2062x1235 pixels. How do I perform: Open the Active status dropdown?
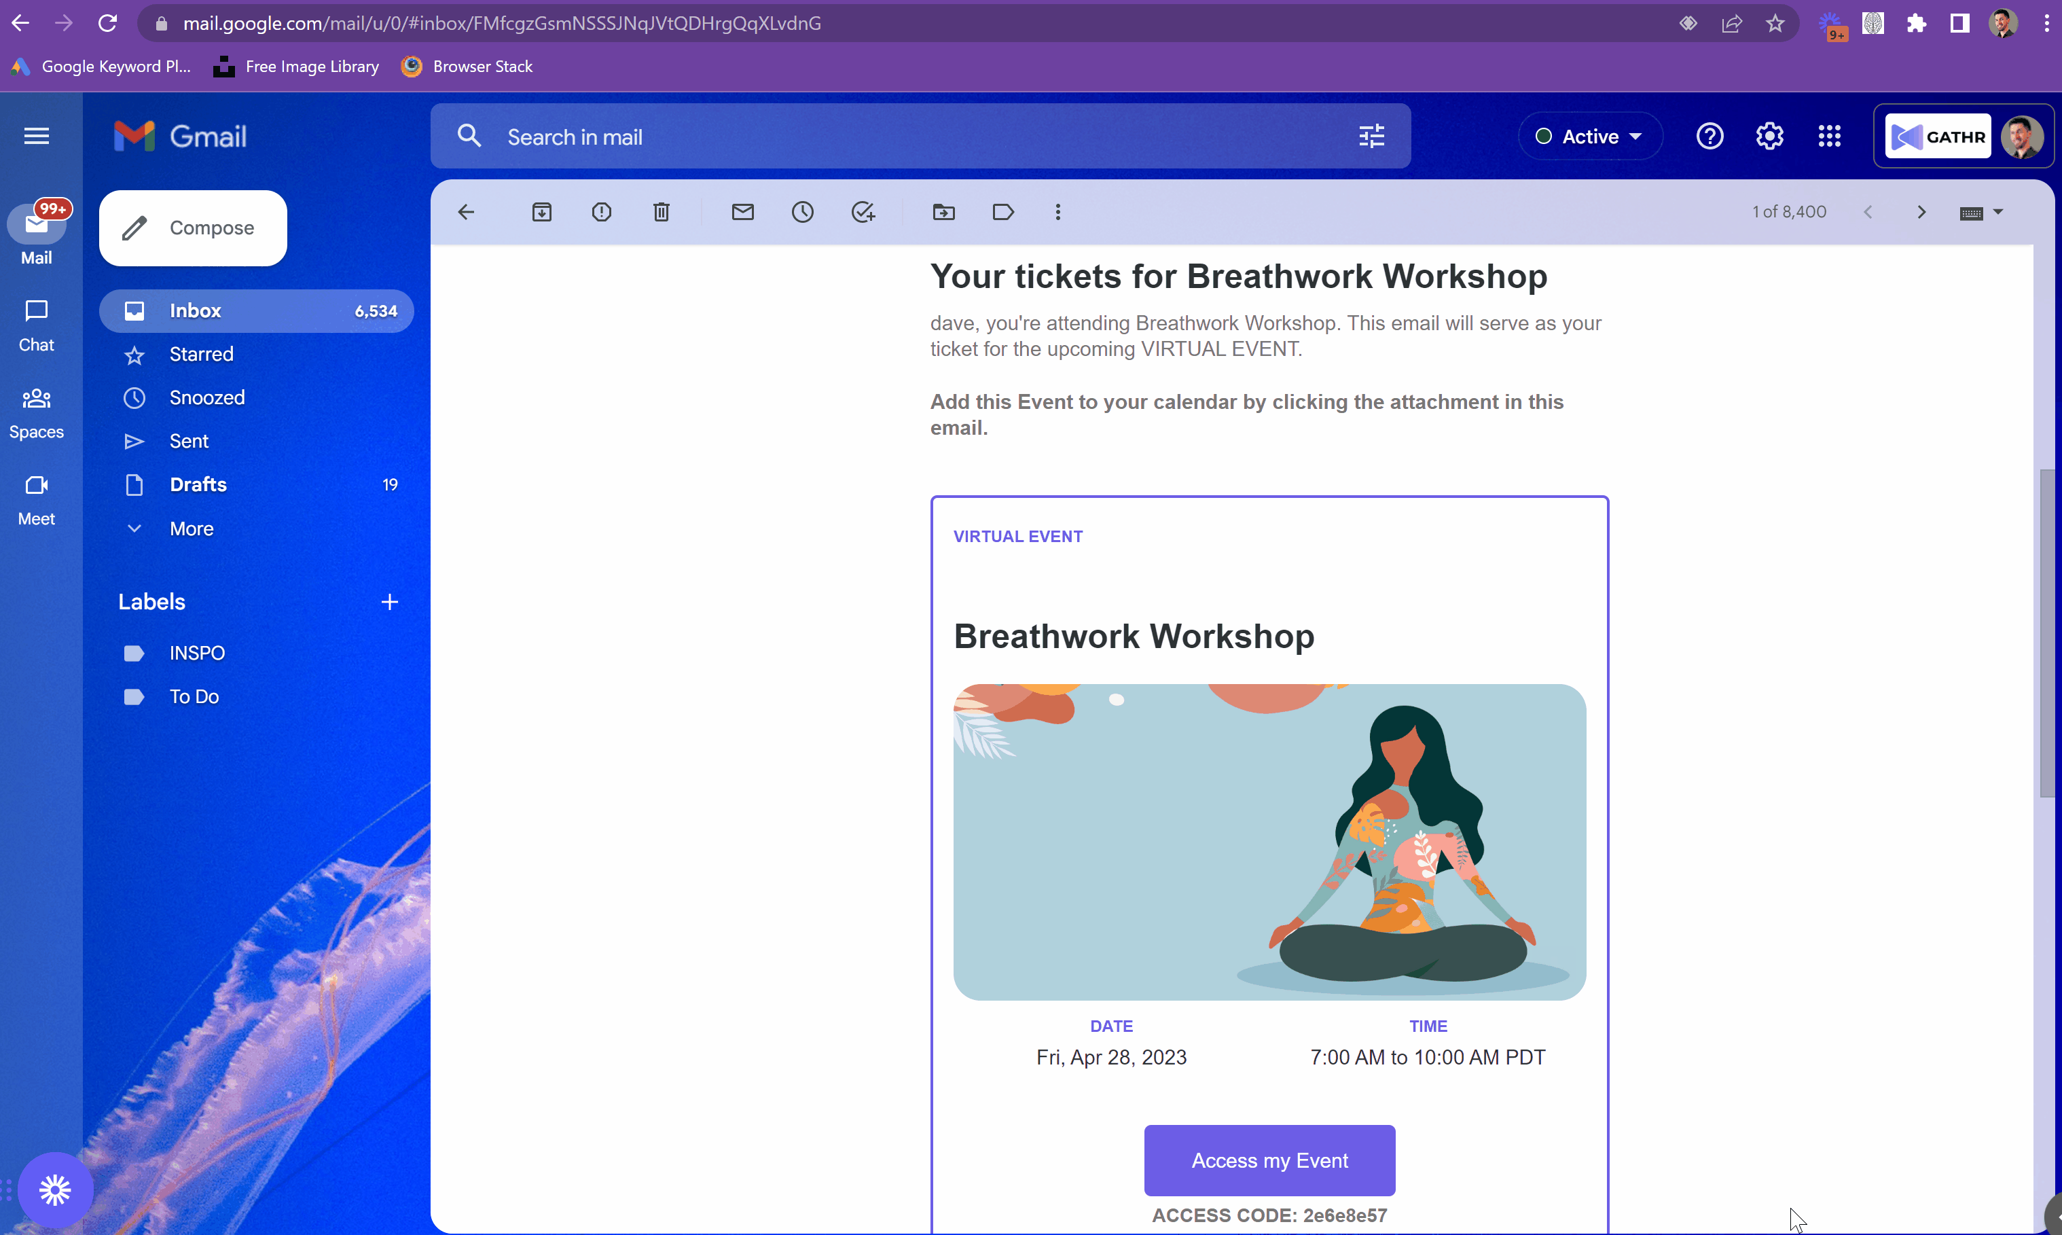pyautogui.click(x=1589, y=137)
